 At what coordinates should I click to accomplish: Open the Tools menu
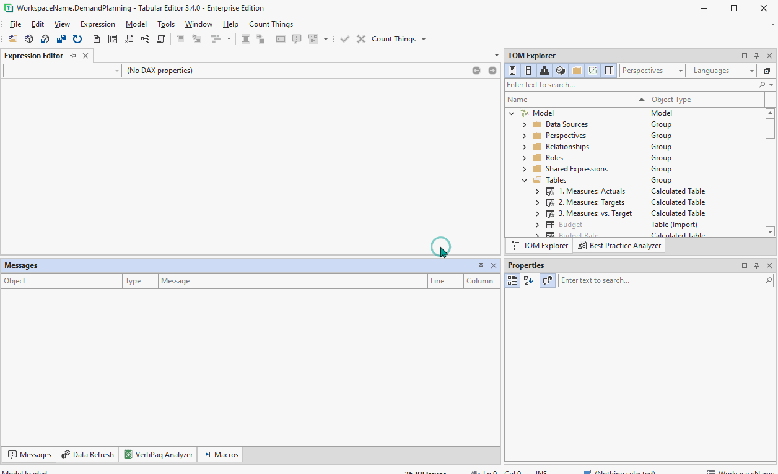166,24
